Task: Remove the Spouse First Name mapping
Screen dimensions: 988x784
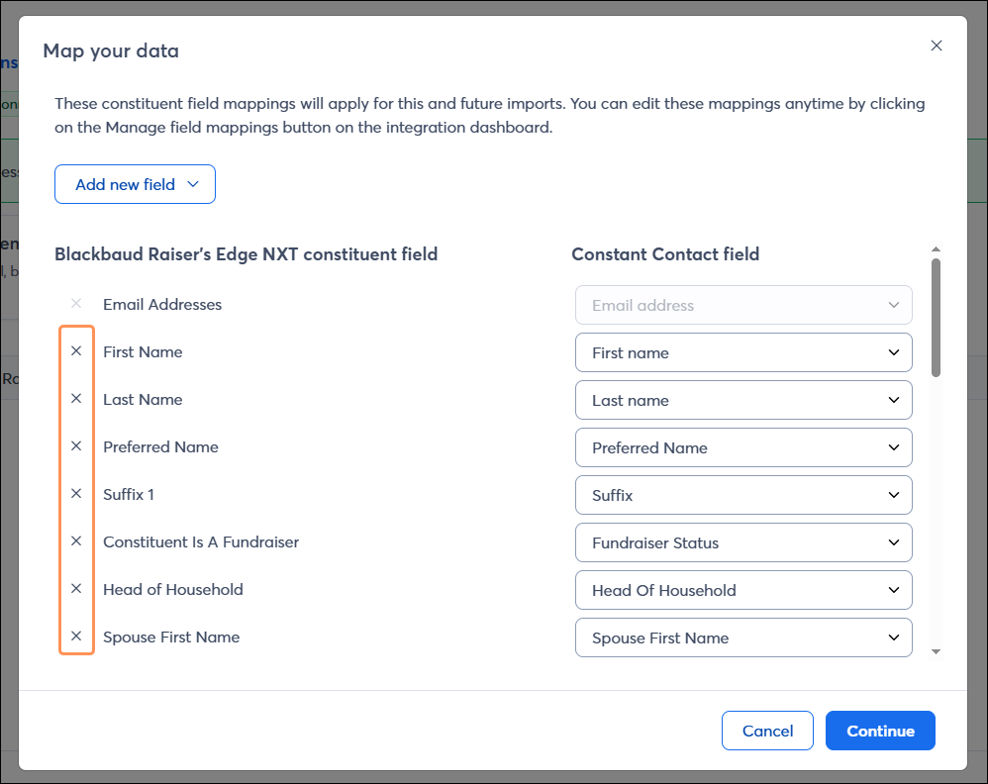Action: pyautogui.click(x=76, y=637)
